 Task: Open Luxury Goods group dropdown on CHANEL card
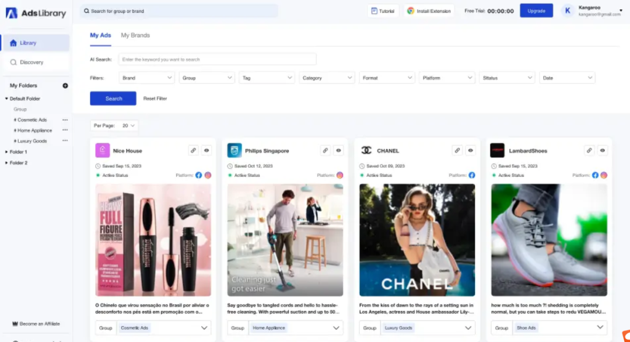click(468, 328)
